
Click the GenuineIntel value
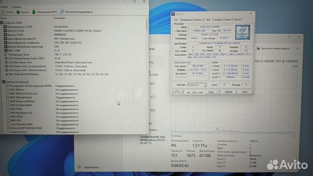[x=61, y=27]
